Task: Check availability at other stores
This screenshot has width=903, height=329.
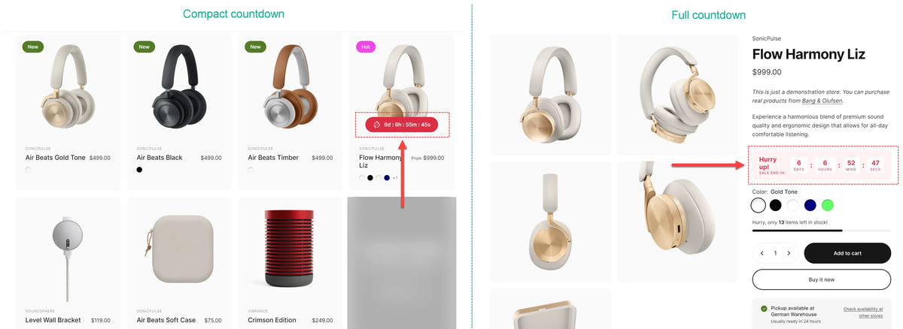Action: point(862,312)
